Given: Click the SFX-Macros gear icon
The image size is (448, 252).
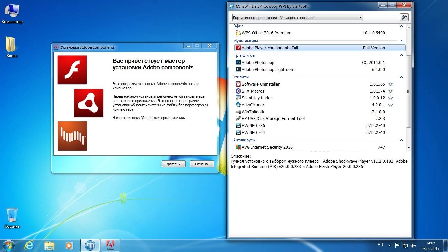Looking at the screenshot, I should click(x=238, y=91).
